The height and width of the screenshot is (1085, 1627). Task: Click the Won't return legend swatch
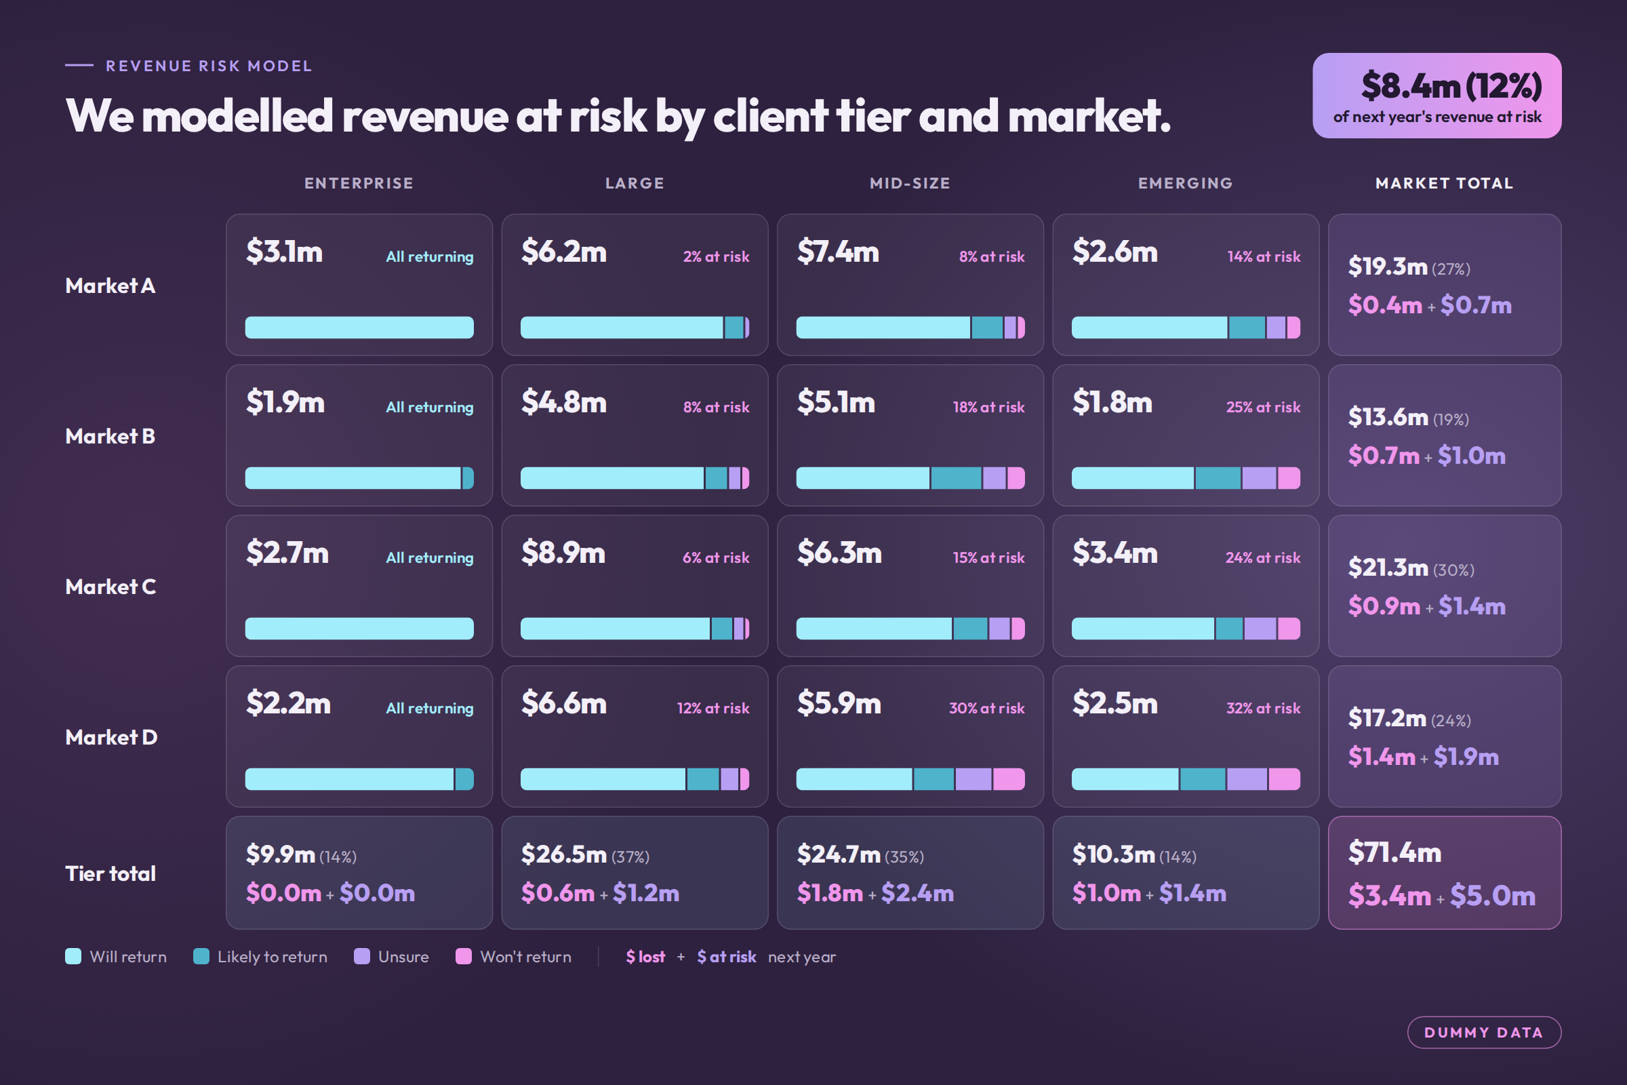[464, 956]
